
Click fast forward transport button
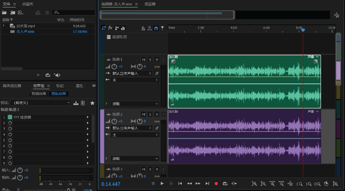click(x=198, y=184)
